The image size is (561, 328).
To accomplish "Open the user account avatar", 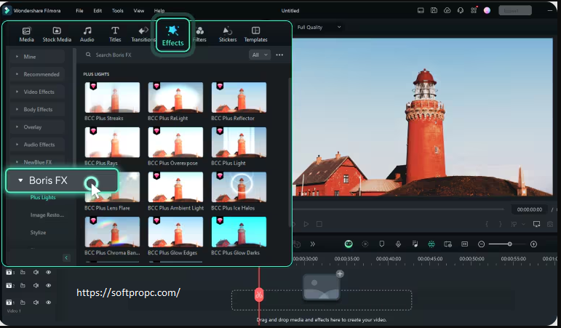I will (x=487, y=10).
